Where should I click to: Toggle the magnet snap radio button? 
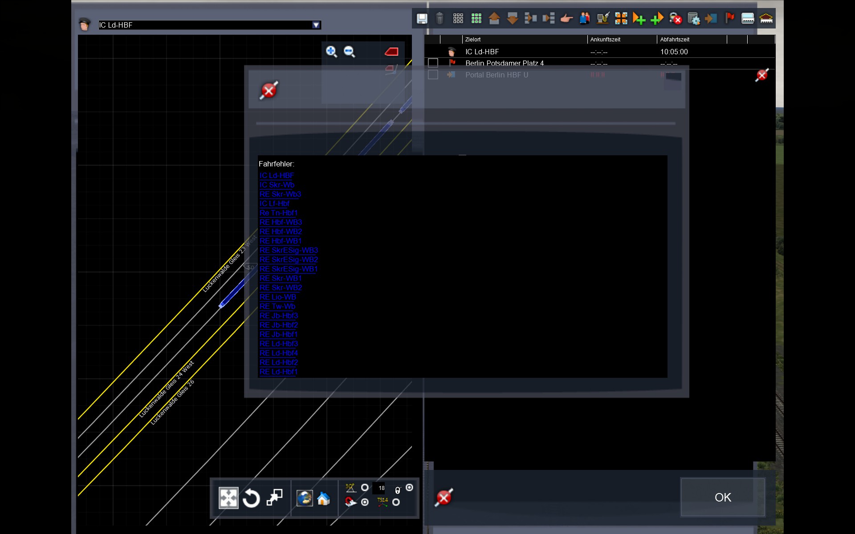(x=365, y=502)
